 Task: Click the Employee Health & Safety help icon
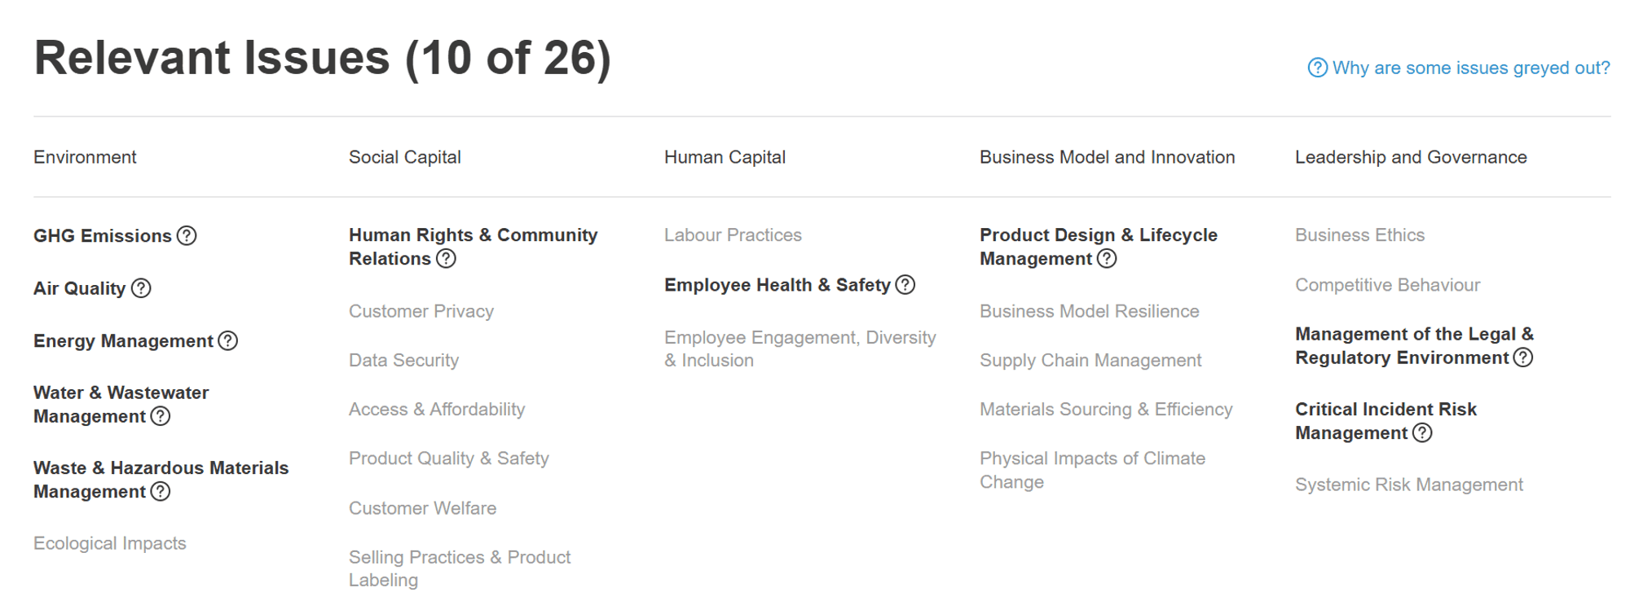coord(905,285)
